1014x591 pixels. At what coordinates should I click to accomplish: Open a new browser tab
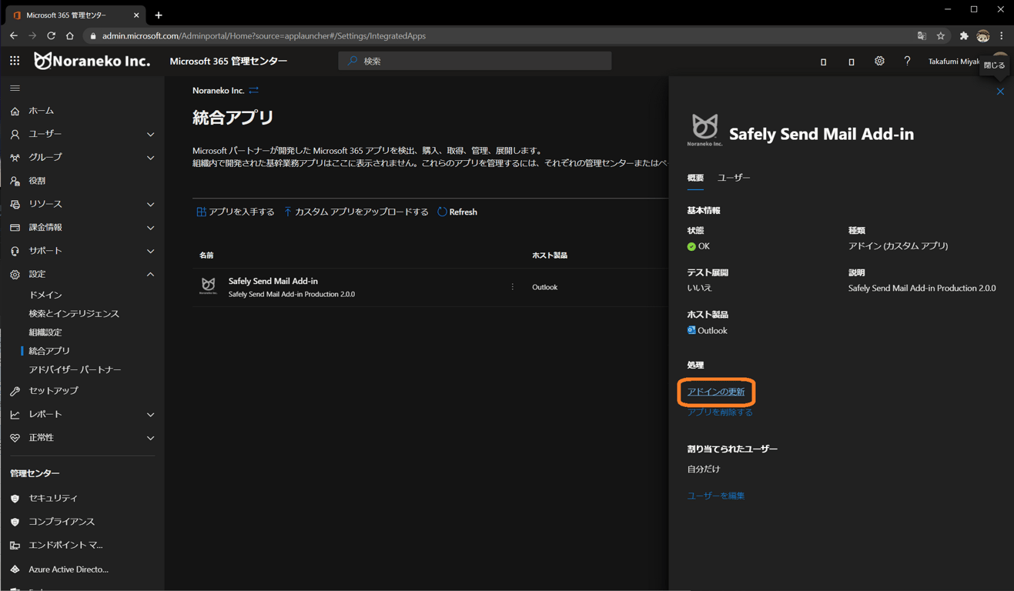pos(159,15)
